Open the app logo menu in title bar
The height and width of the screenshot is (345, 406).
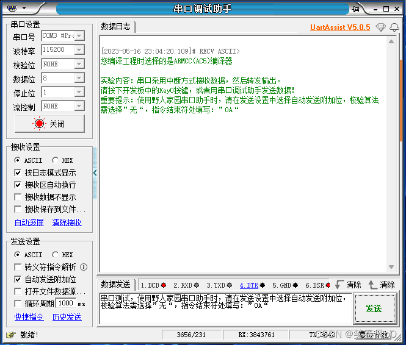click(x=12, y=9)
